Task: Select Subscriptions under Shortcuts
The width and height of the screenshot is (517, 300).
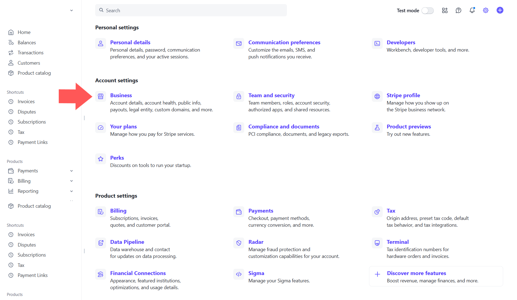Action: 32,122
